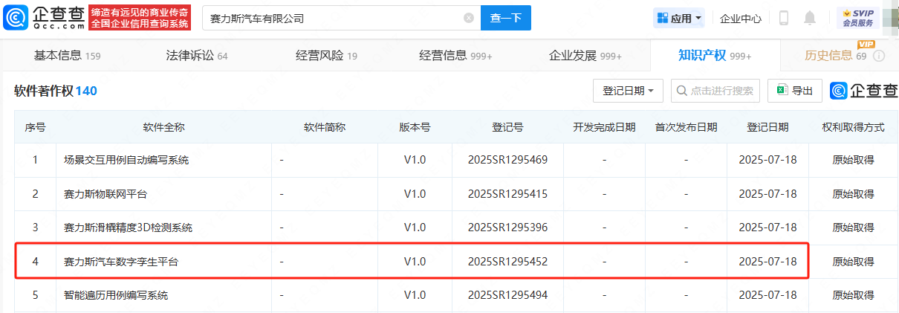The height and width of the screenshot is (313, 899).
Task: Switch to 企业发展 tab
Action: pyautogui.click(x=585, y=56)
